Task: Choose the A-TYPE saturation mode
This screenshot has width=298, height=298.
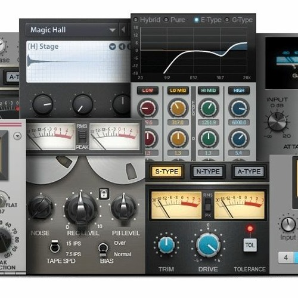Action: pyautogui.click(x=249, y=172)
